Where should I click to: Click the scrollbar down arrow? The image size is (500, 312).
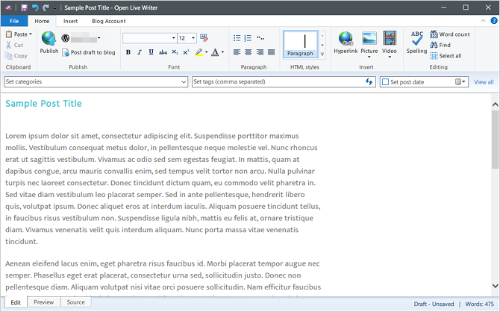pos(495,286)
